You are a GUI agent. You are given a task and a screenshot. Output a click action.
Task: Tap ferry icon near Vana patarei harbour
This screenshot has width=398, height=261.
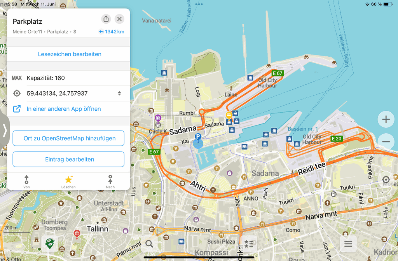pyautogui.click(x=164, y=73)
